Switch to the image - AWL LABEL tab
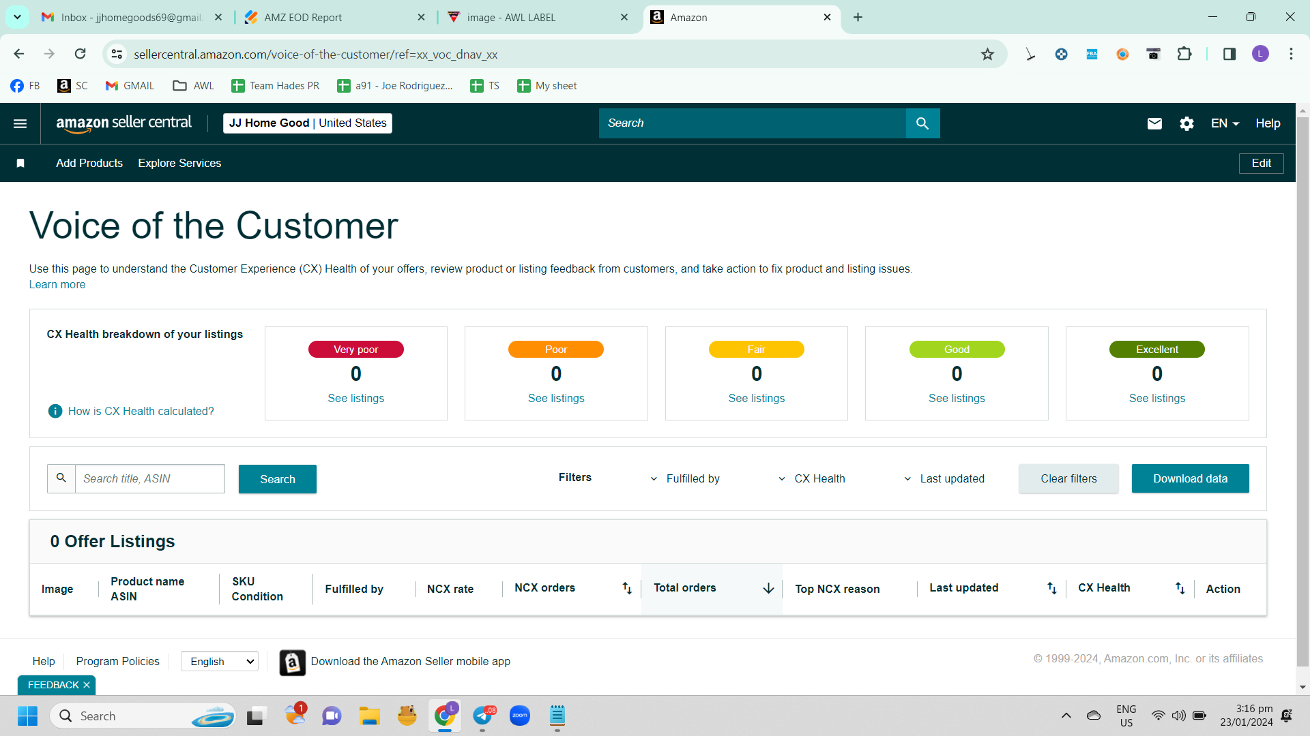The height and width of the screenshot is (736, 1310). (x=538, y=18)
